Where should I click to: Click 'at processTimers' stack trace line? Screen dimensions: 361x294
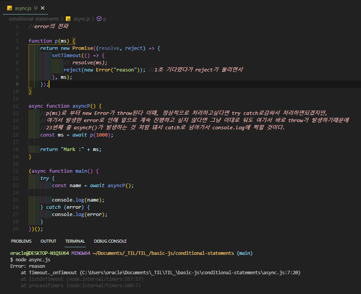point(81,286)
